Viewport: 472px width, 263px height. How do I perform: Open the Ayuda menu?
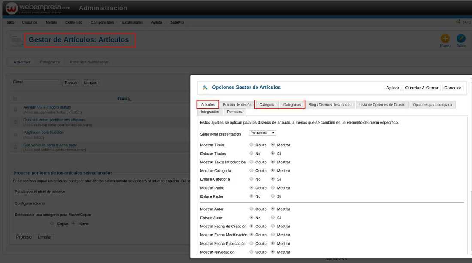[x=157, y=22]
